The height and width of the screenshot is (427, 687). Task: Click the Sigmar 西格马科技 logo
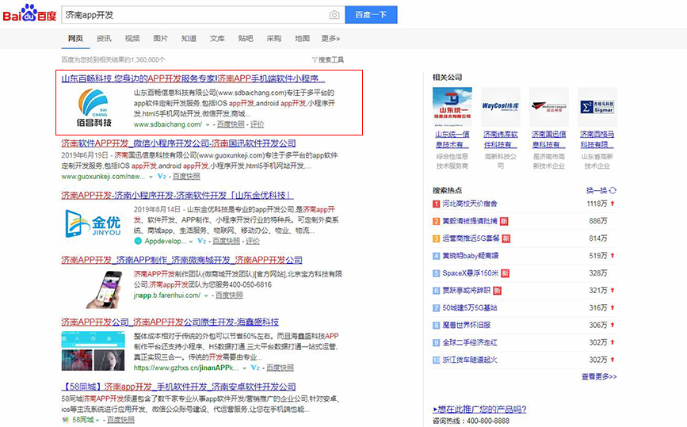coord(597,106)
